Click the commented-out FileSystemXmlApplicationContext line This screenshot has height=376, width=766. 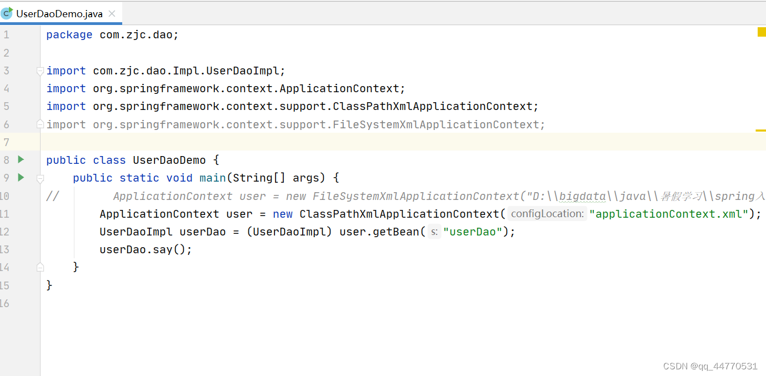405,196
